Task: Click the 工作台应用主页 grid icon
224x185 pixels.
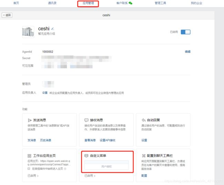Action: point(29,156)
